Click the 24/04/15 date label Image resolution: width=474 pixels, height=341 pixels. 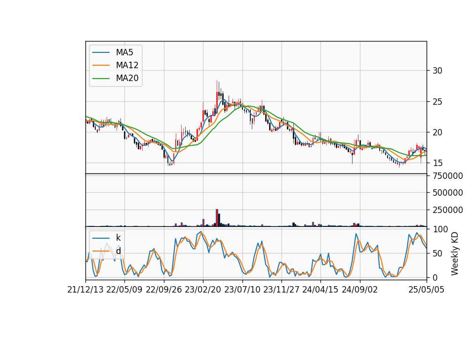tap(320, 290)
